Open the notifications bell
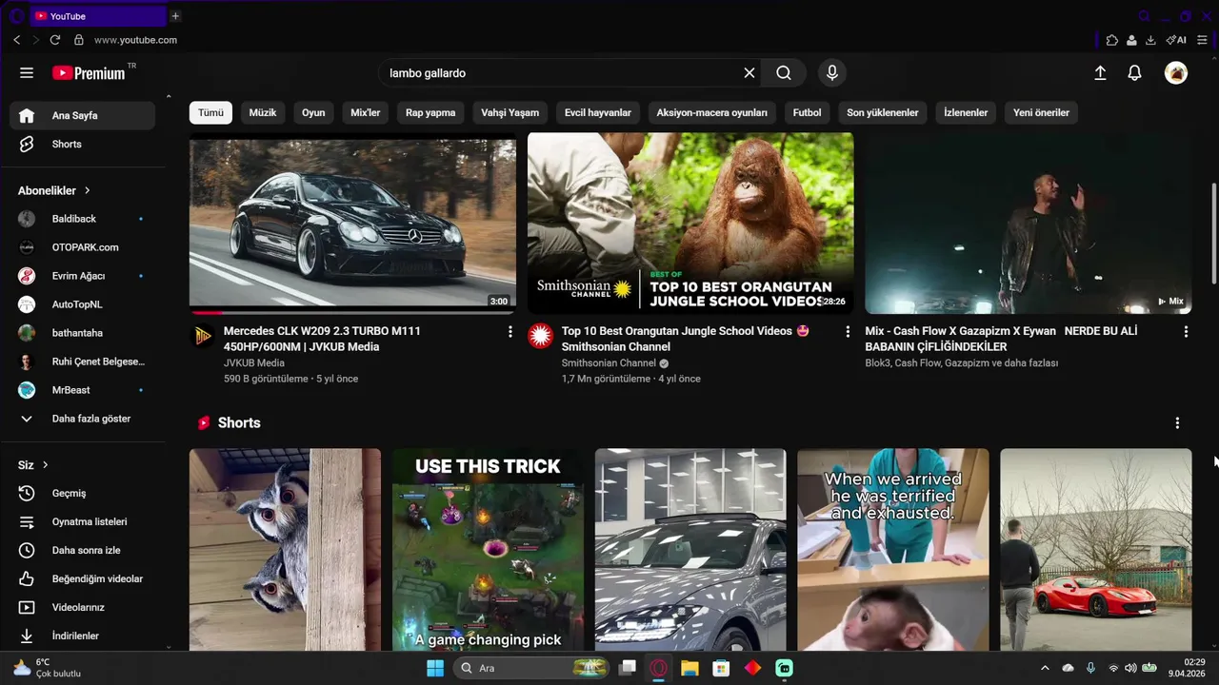The image size is (1219, 685). (x=1134, y=73)
